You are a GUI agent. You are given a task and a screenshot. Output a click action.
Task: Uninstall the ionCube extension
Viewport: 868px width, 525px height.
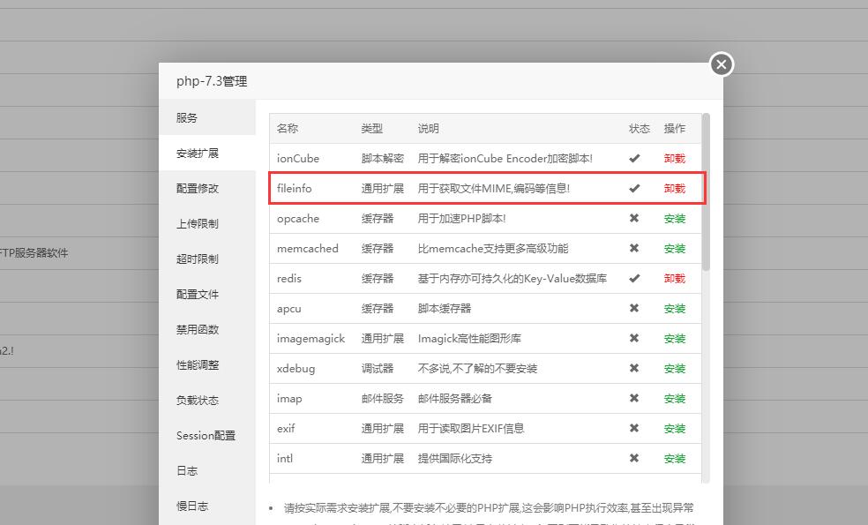click(x=674, y=159)
